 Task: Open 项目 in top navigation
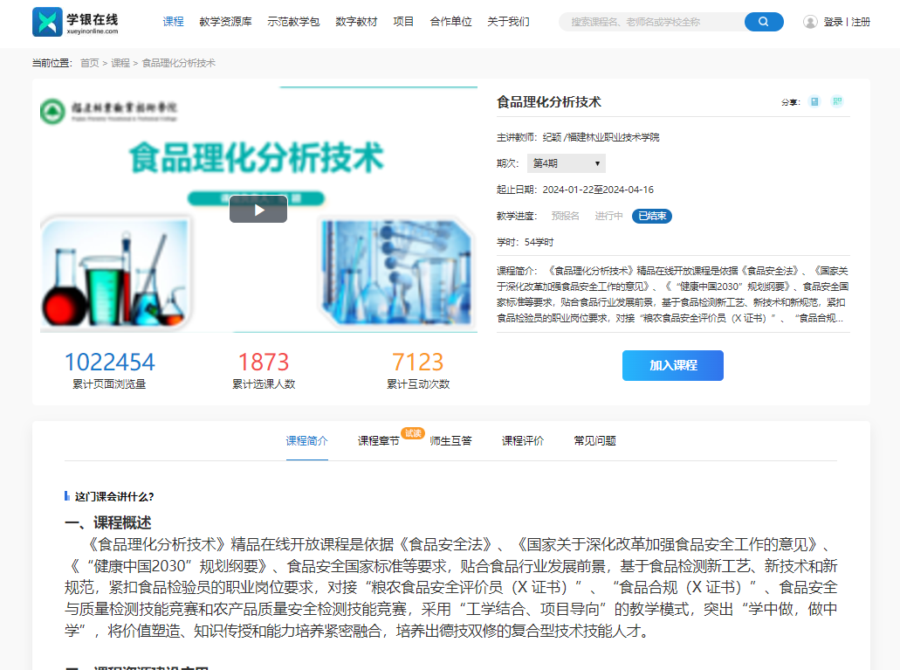pos(403,22)
